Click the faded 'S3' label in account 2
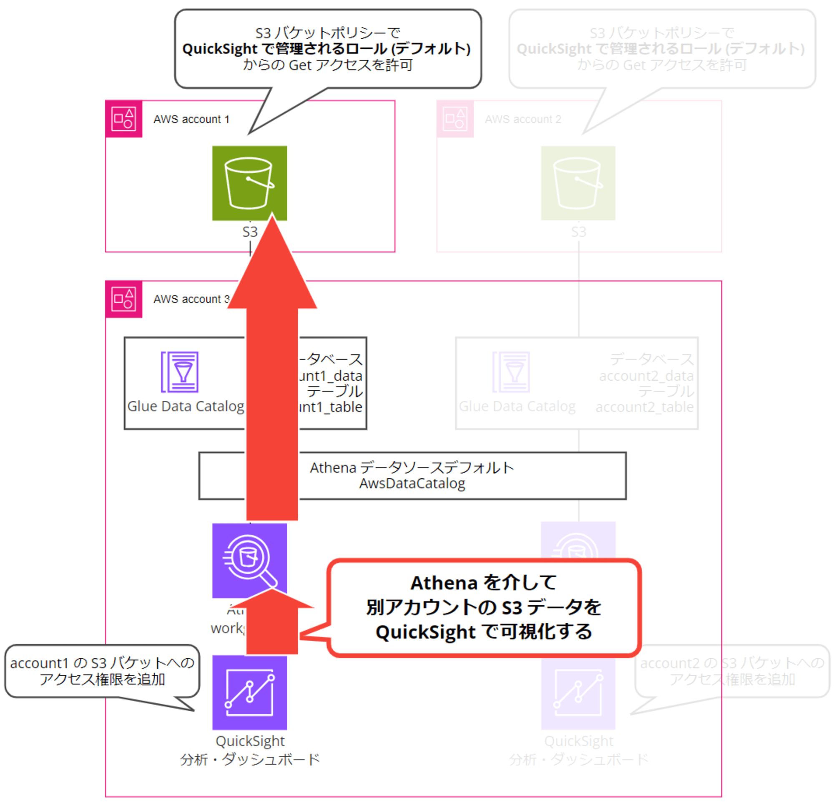The width and height of the screenshot is (834, 806). point(578,232)
